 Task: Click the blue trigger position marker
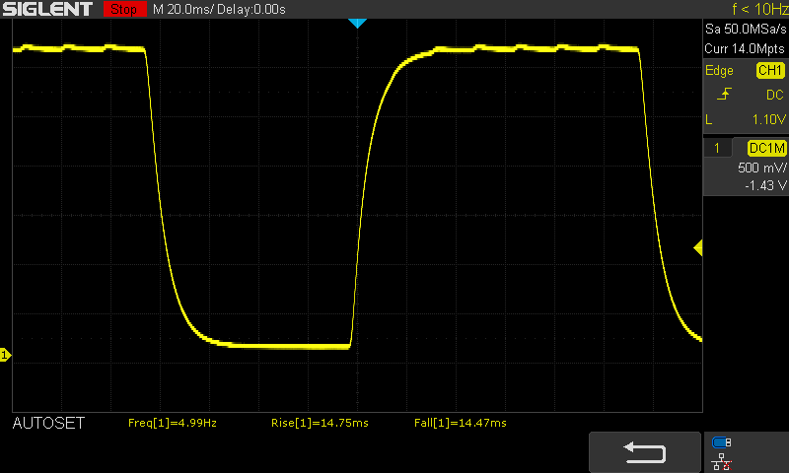(357, 23)
